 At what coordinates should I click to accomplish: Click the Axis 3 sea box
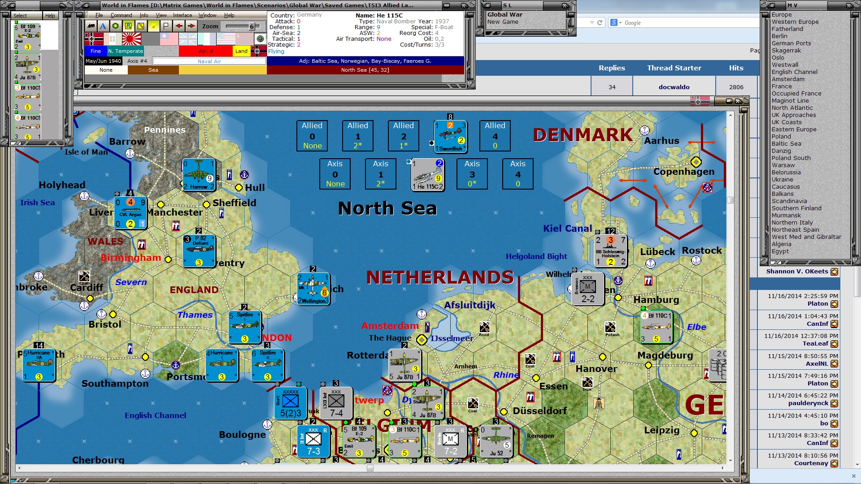click(472, 174)
